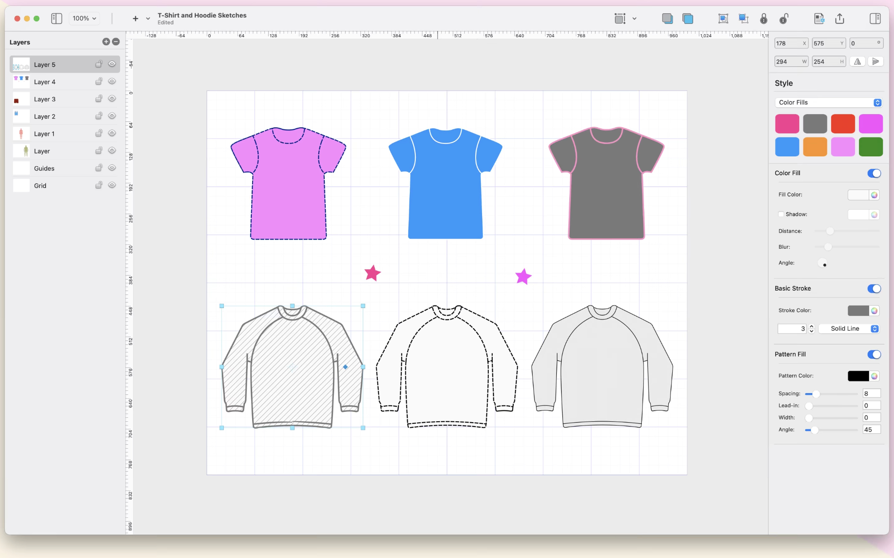Open document settings icon in toolbar
This screenshot has height=558, width=894.
point(819,18)
